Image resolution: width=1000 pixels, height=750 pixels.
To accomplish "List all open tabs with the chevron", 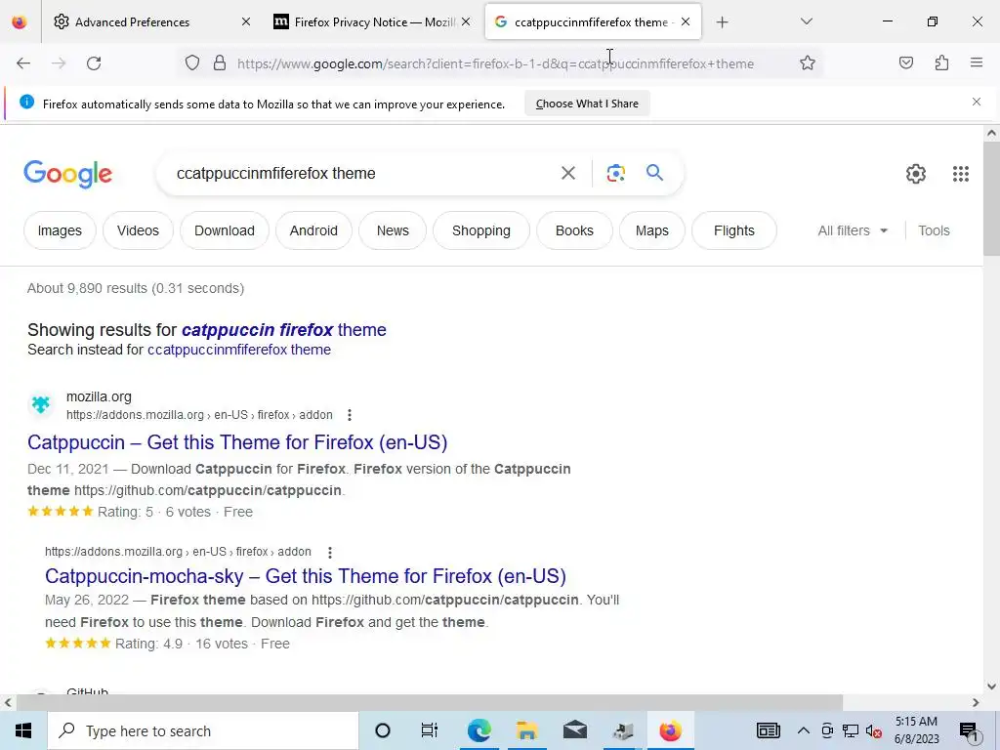I will pyautogui.click(x=806, y=21).
